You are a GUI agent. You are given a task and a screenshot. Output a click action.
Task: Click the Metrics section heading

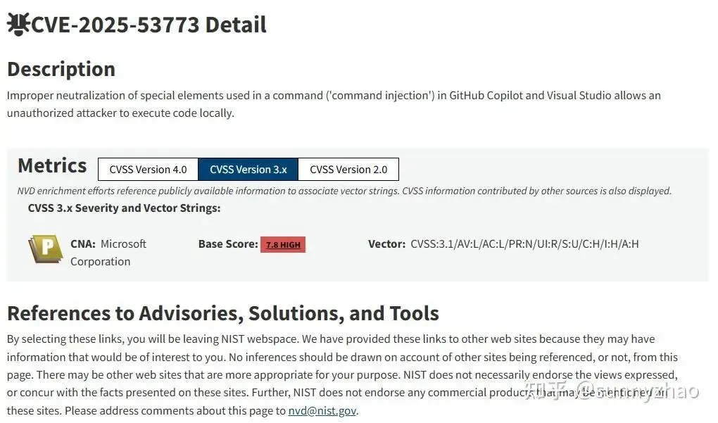coord(52,165)
